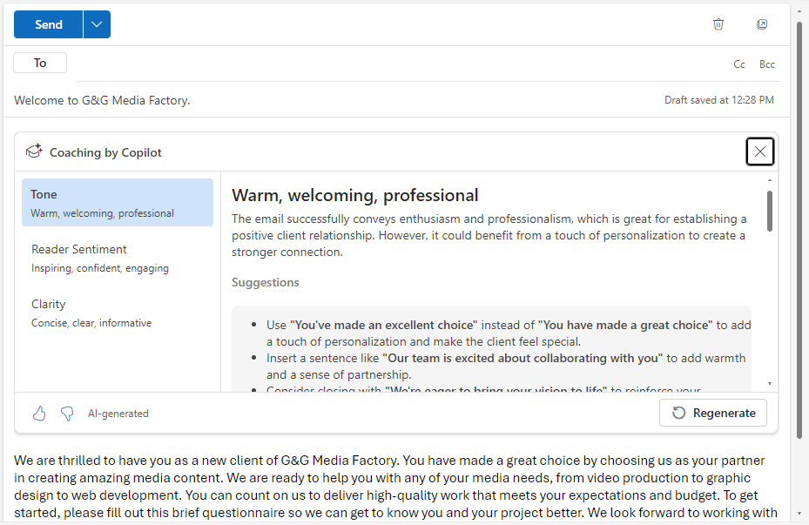Select the Tone analysis section

click(118, 203)
